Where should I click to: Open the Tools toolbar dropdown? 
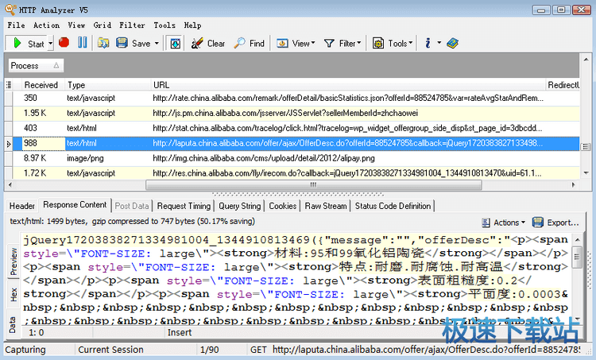coord(393,44)
